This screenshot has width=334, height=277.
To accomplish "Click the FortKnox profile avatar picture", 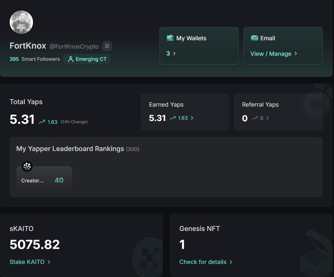I will click(21, 22).
